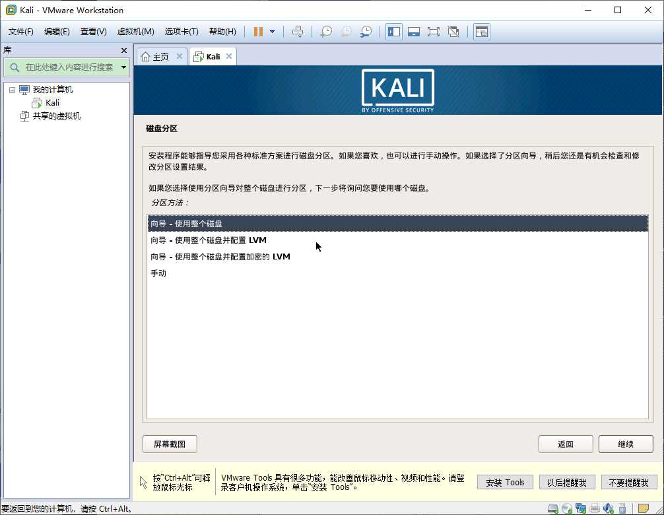Click the search magnifier icon in library
The image size is (664, 515).
(15, 67)
